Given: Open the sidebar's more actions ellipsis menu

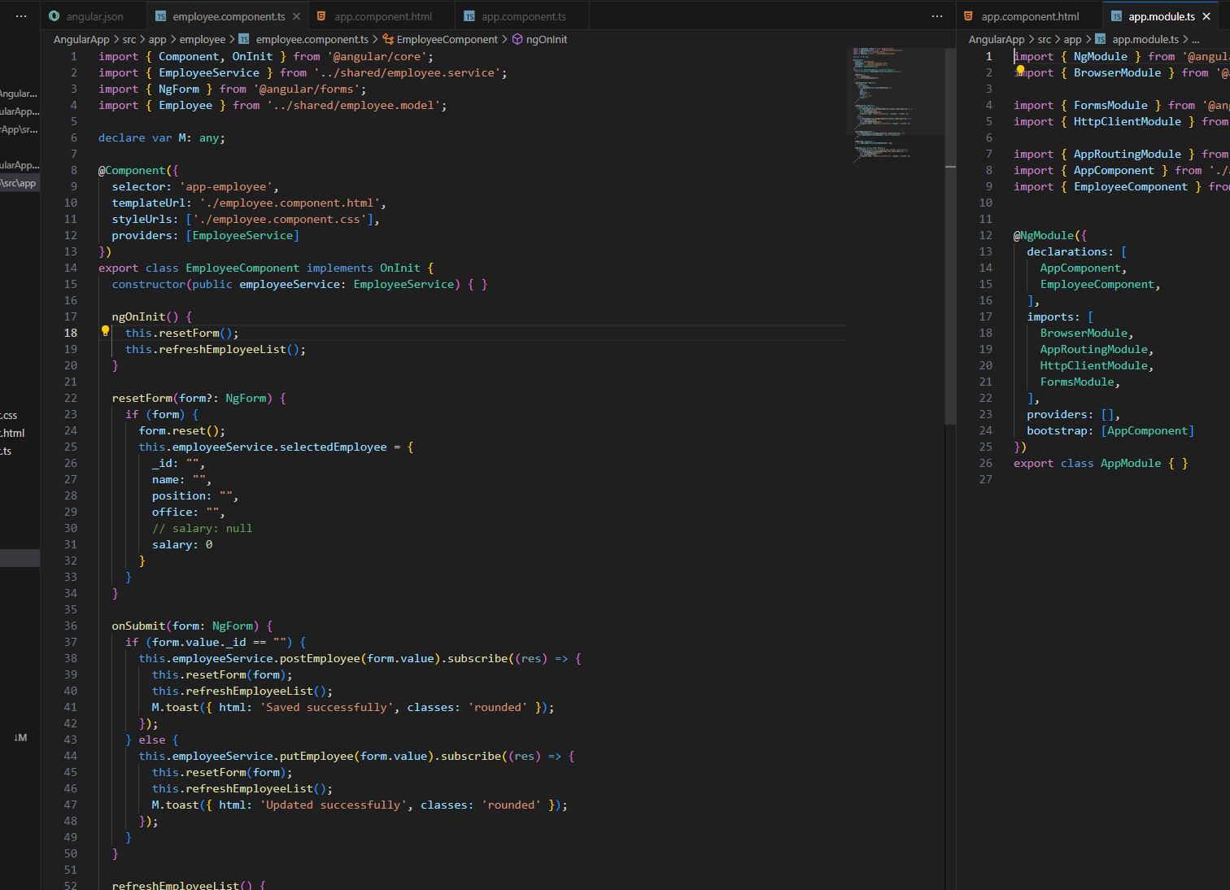Looking at the screenshot, I should (x=21, y=16).
